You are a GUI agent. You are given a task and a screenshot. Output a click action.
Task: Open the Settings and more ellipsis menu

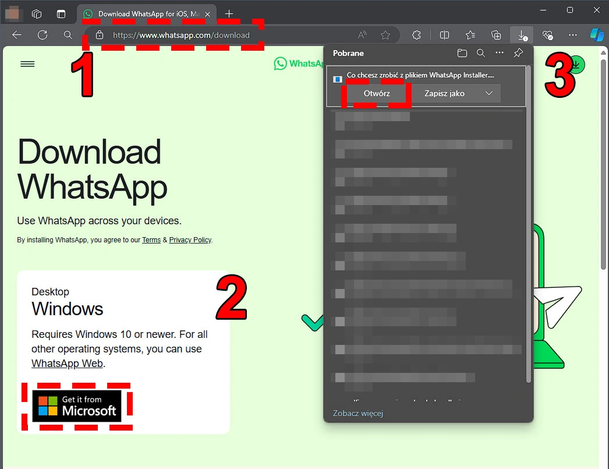[x=572, y=35]
